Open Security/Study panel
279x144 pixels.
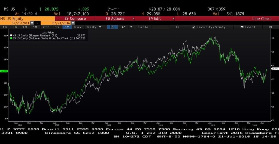(x=209, y=27)
